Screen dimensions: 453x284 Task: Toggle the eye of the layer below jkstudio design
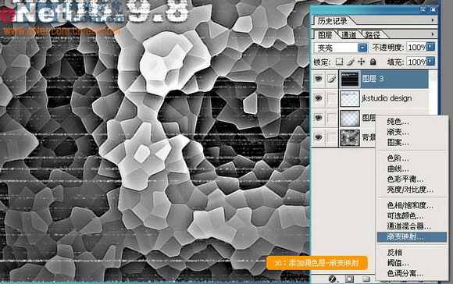[x=319, y=118]
